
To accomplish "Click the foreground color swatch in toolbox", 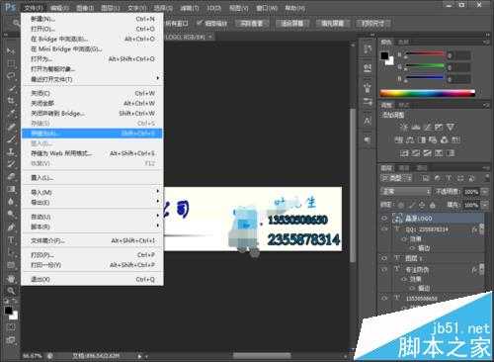I will [x=9, y=311].
